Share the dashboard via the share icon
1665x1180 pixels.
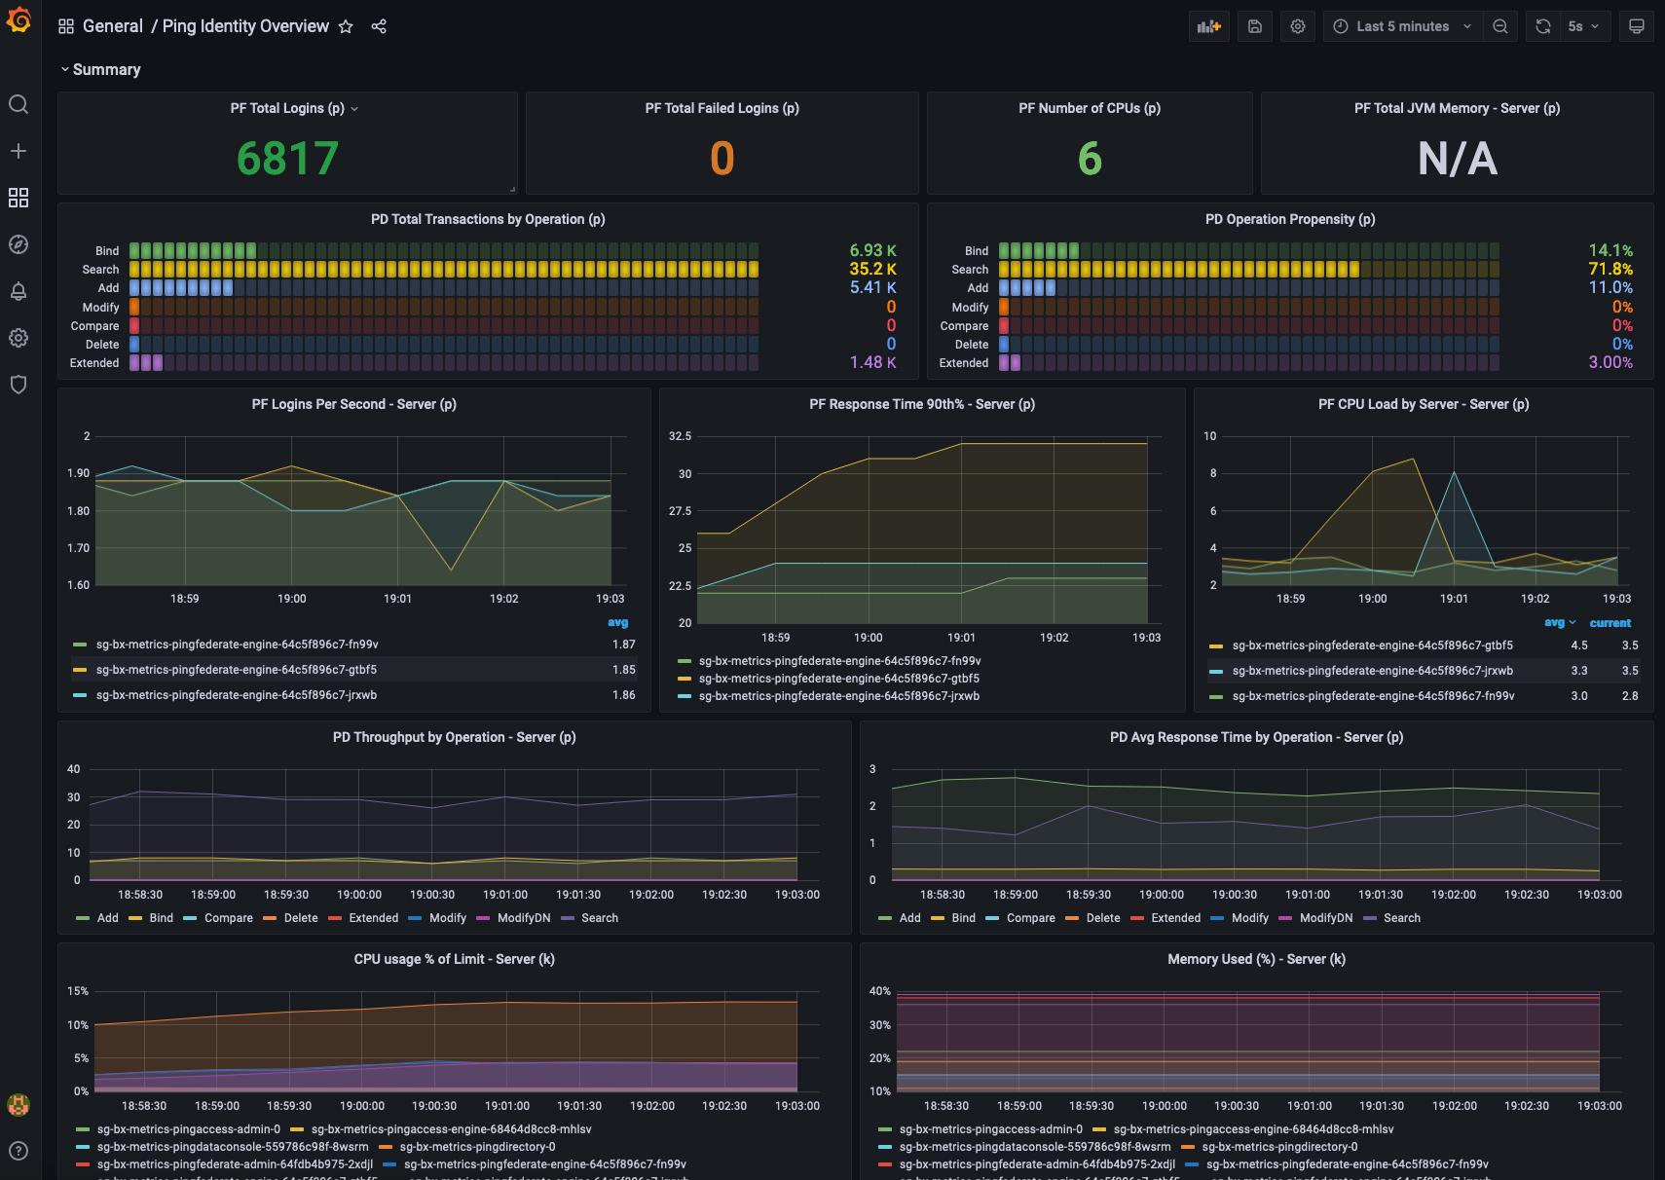(380, 26)
